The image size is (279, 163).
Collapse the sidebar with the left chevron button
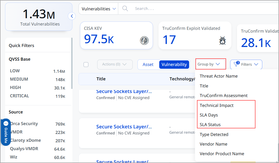[72, 16]
